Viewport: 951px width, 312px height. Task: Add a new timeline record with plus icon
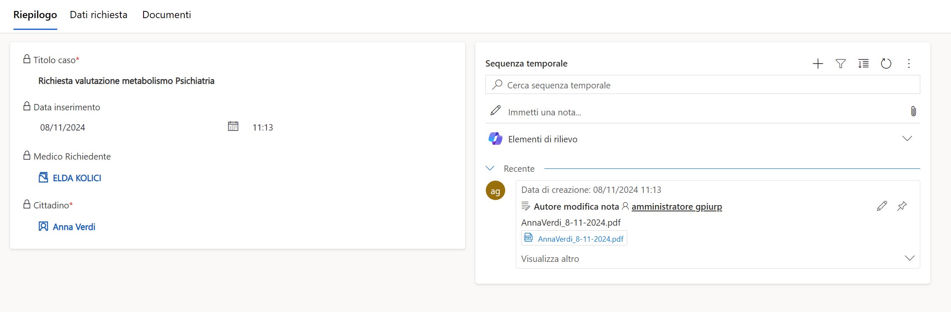[818, 64]
